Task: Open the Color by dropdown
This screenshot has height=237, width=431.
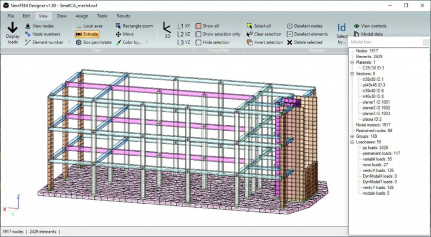Action: tap(146, 42)
